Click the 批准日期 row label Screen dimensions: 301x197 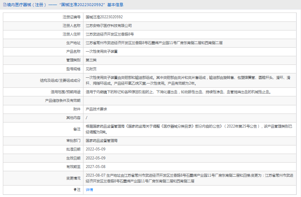coord(73,149)
